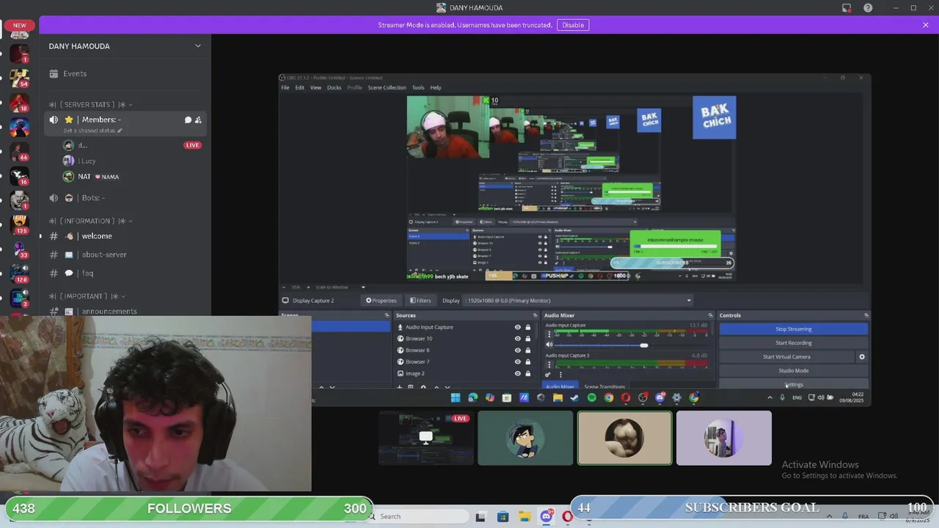Open Scene Collection menu in streamed OBS
Viewport: 939px width, 528px height.
coord(387,87)
